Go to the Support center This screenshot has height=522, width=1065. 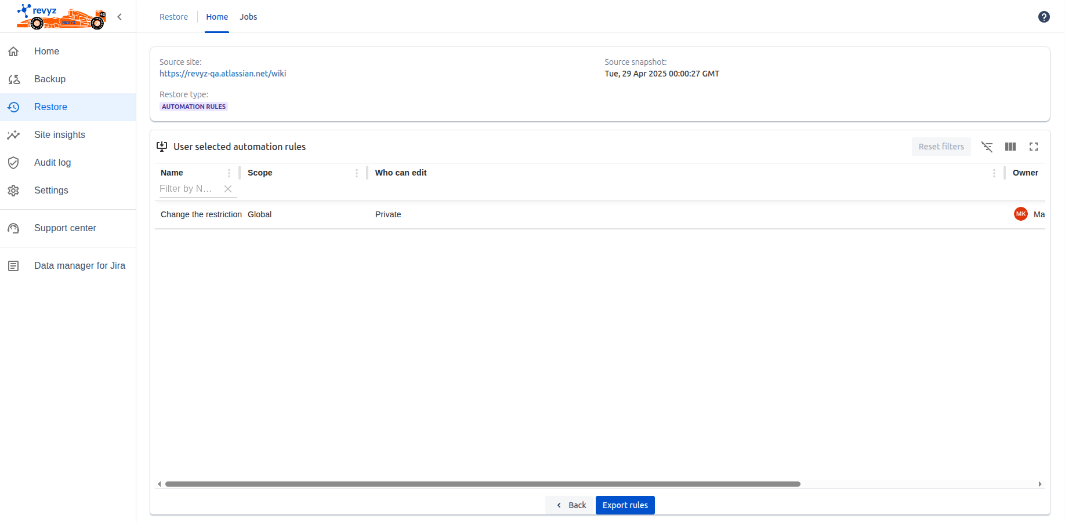pyautogui.click(x=65, y=228)
